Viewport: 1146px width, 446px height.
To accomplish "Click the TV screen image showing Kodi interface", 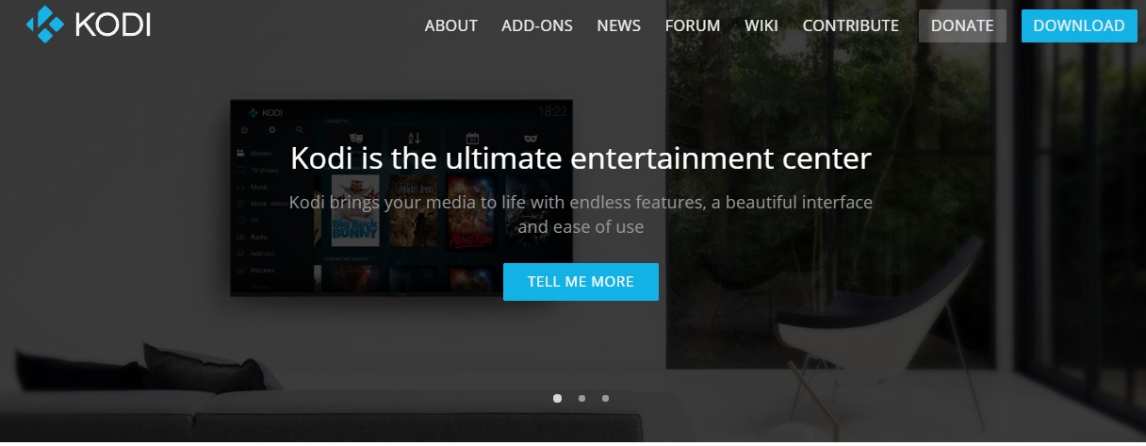I will 401,197.
